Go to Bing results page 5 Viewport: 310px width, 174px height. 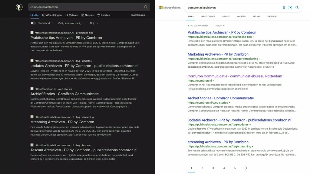pos(235,168)
